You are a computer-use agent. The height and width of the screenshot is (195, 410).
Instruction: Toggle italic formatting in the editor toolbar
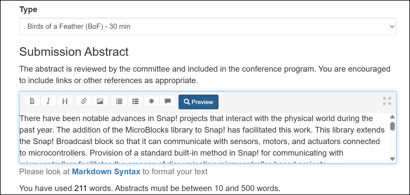tap(48, 101)
